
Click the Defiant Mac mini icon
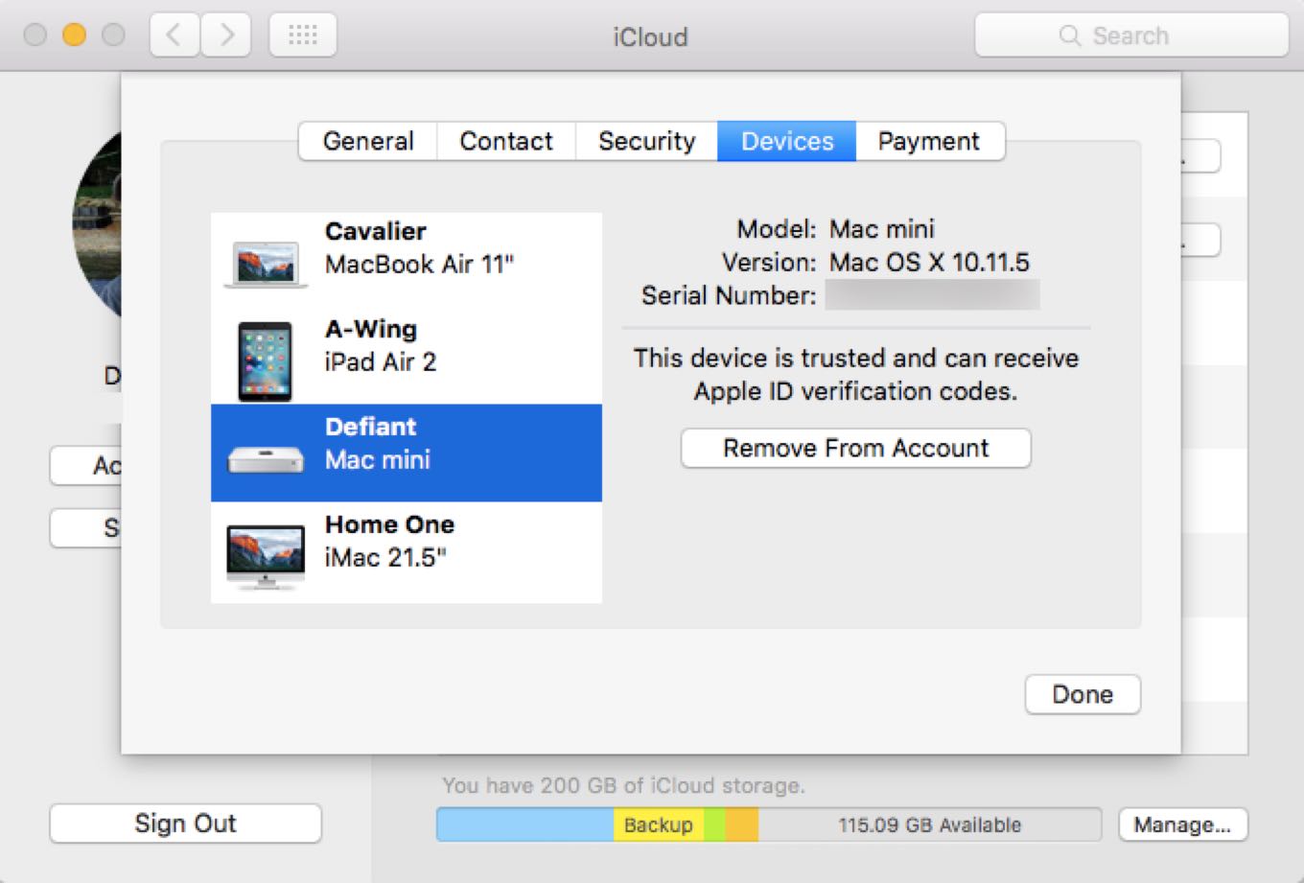266,459
